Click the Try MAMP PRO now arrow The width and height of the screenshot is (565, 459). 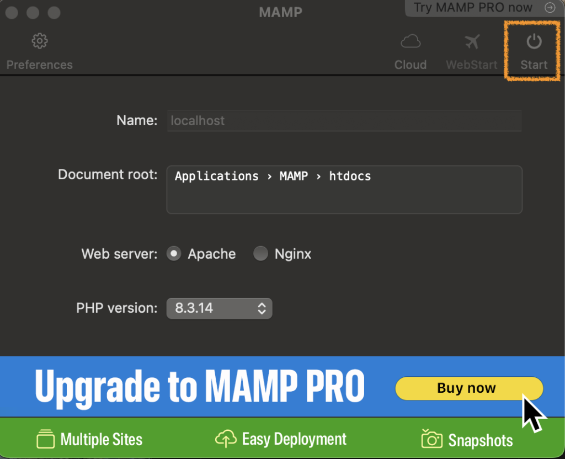point(550,7)
